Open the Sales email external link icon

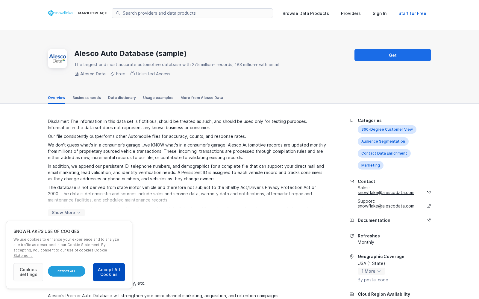pyautogui.click(x=429, y=193)
